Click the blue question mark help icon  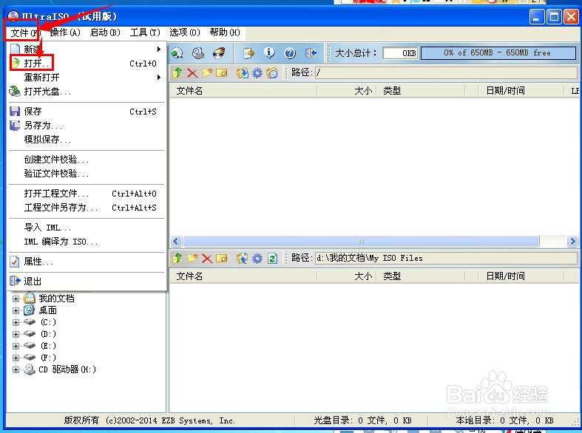(290, 53)
